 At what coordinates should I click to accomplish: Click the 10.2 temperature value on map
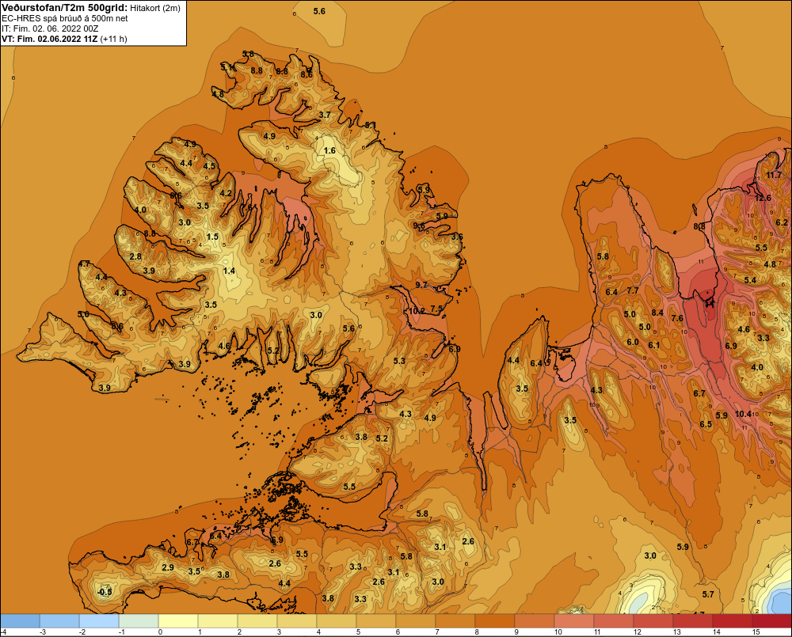tap(417, 311)
